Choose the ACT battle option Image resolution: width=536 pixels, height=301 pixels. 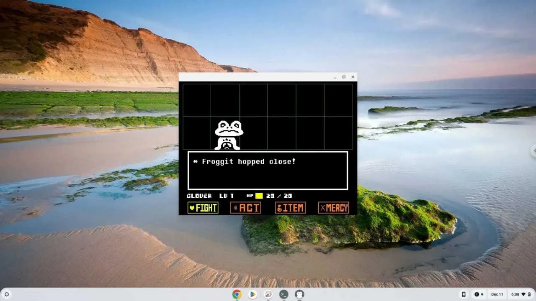(246, 208)
